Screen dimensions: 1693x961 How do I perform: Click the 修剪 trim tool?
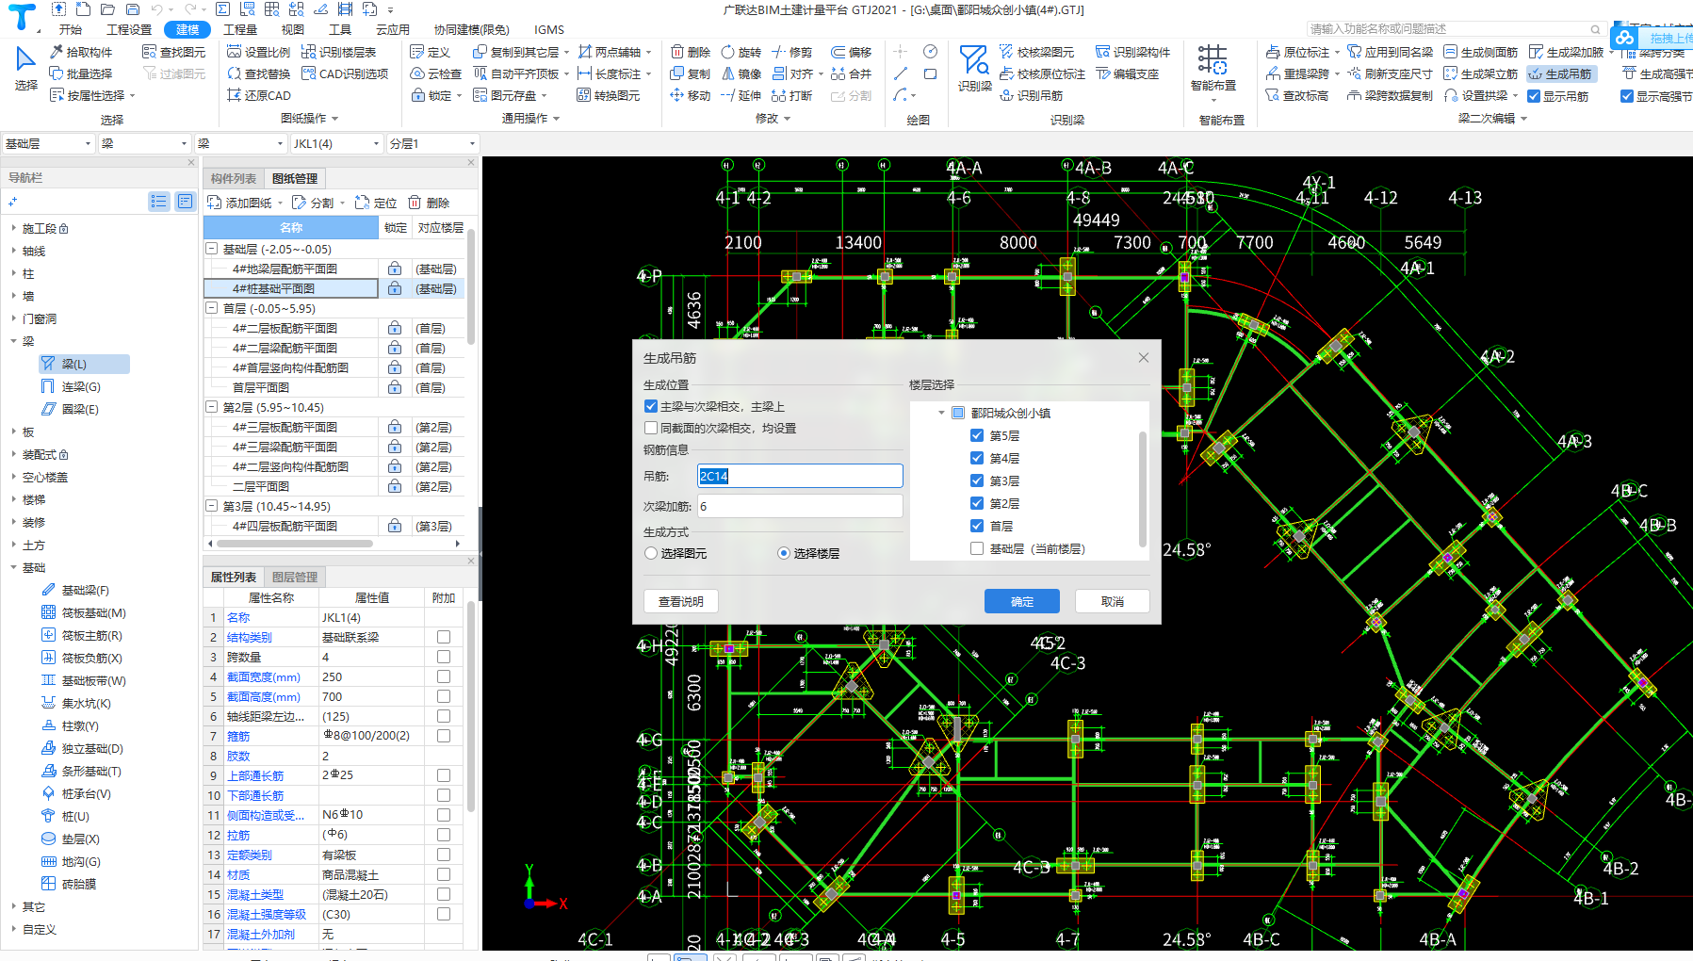tap(791, 52)
